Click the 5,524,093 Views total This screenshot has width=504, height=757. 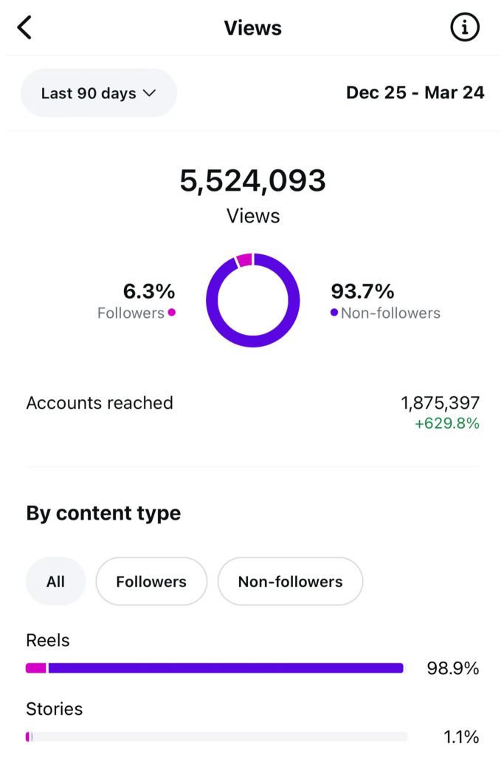pos(253,180)
